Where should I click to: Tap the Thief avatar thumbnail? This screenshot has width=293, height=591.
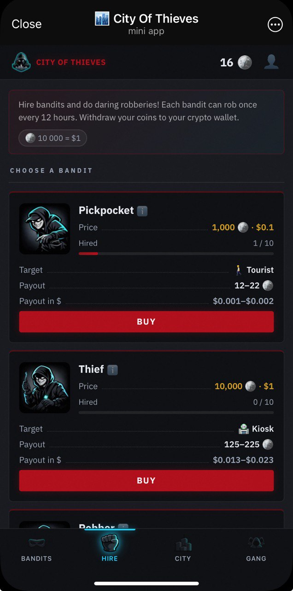[x=45, y=387]
